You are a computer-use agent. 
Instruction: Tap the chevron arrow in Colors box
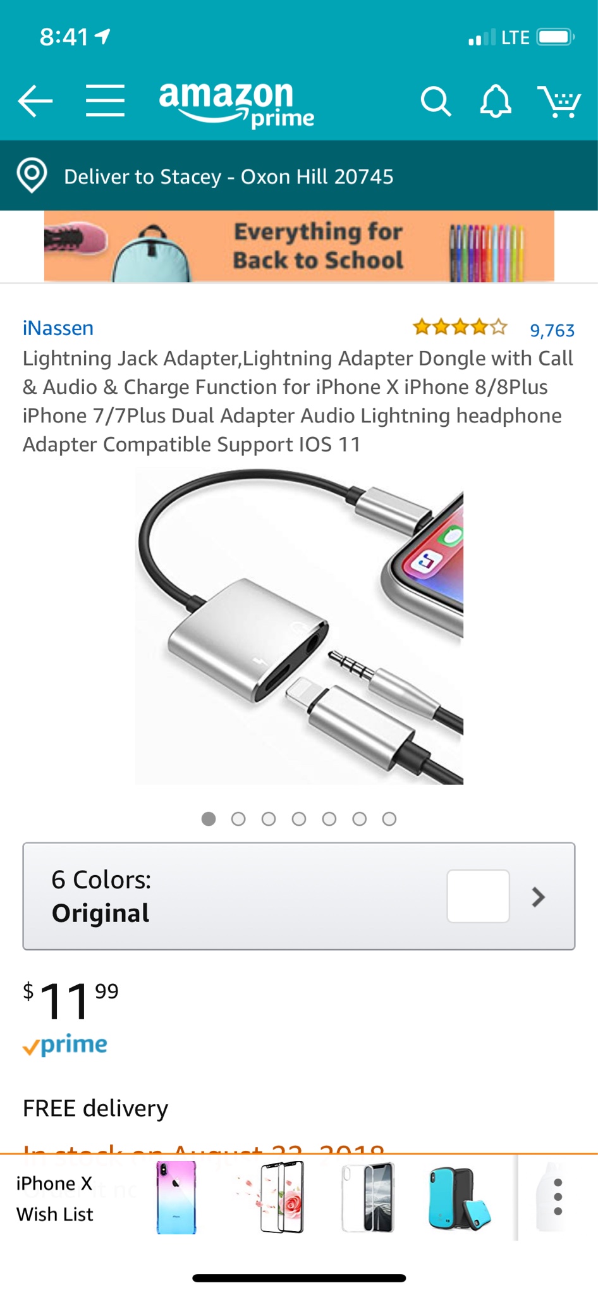(x=538, y=897)
